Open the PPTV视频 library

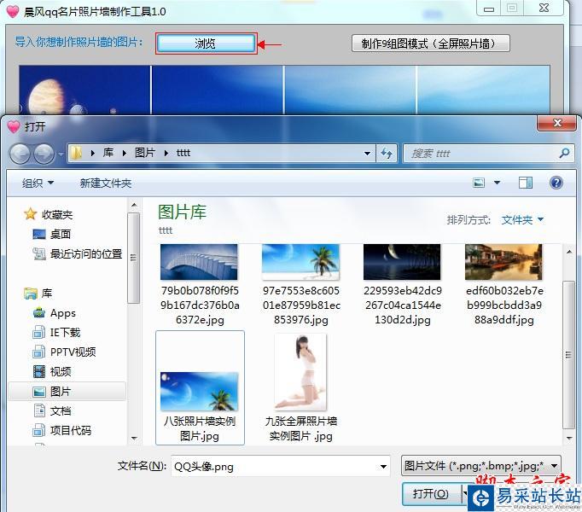pos(73,352)
